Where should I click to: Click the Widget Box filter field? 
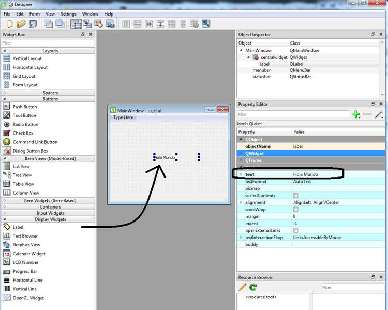coord(48,43)
